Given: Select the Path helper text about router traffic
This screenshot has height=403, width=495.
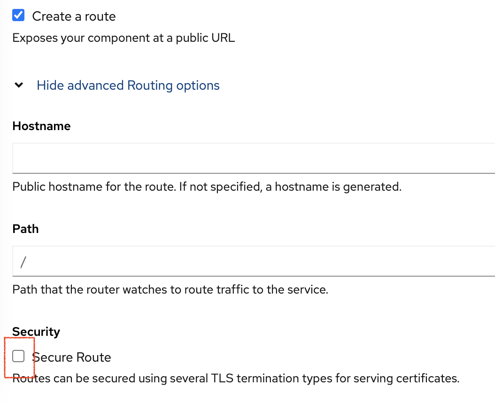Looking at the screenshot, I should click(x=170, y=290).
